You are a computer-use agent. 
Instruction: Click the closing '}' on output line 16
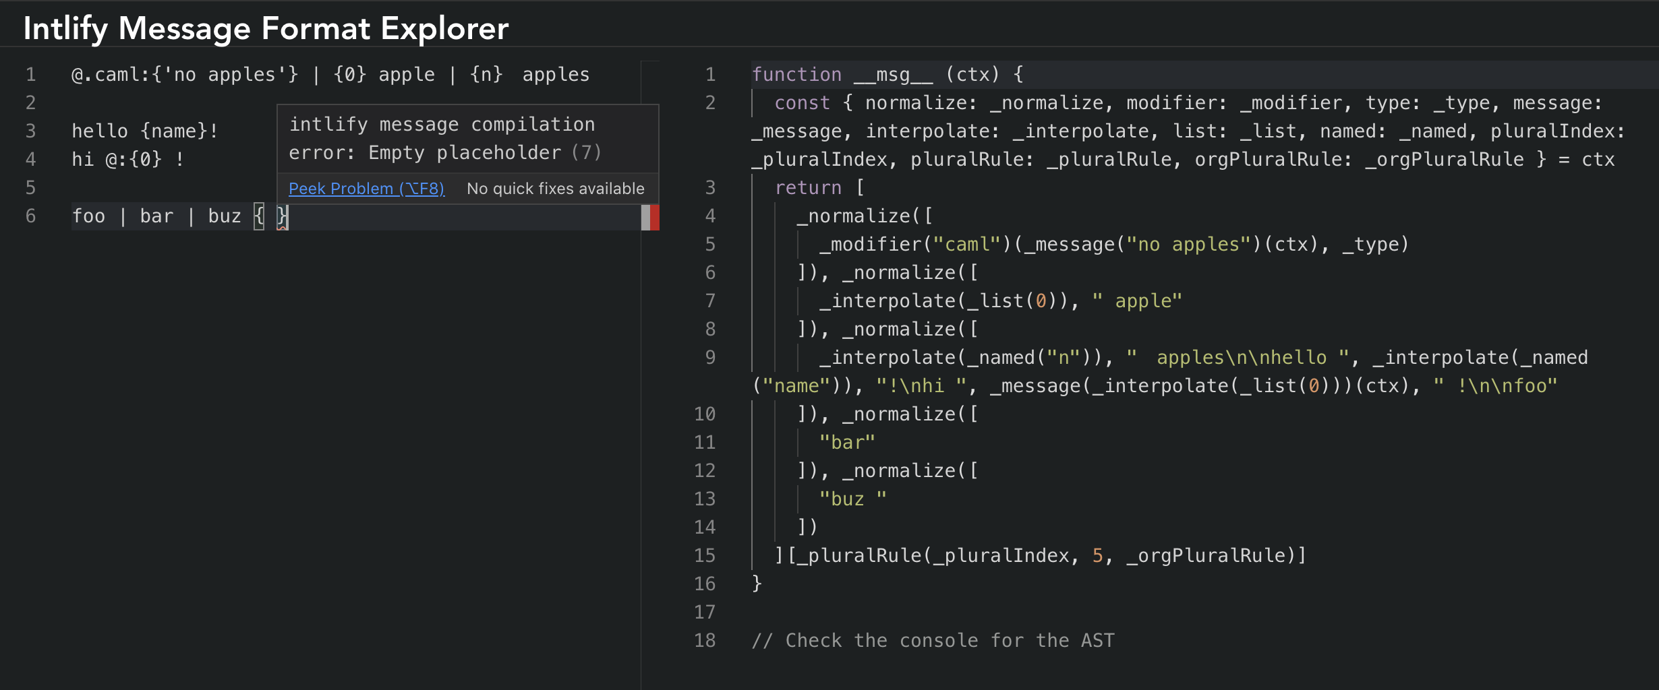[x=757, y=584]
